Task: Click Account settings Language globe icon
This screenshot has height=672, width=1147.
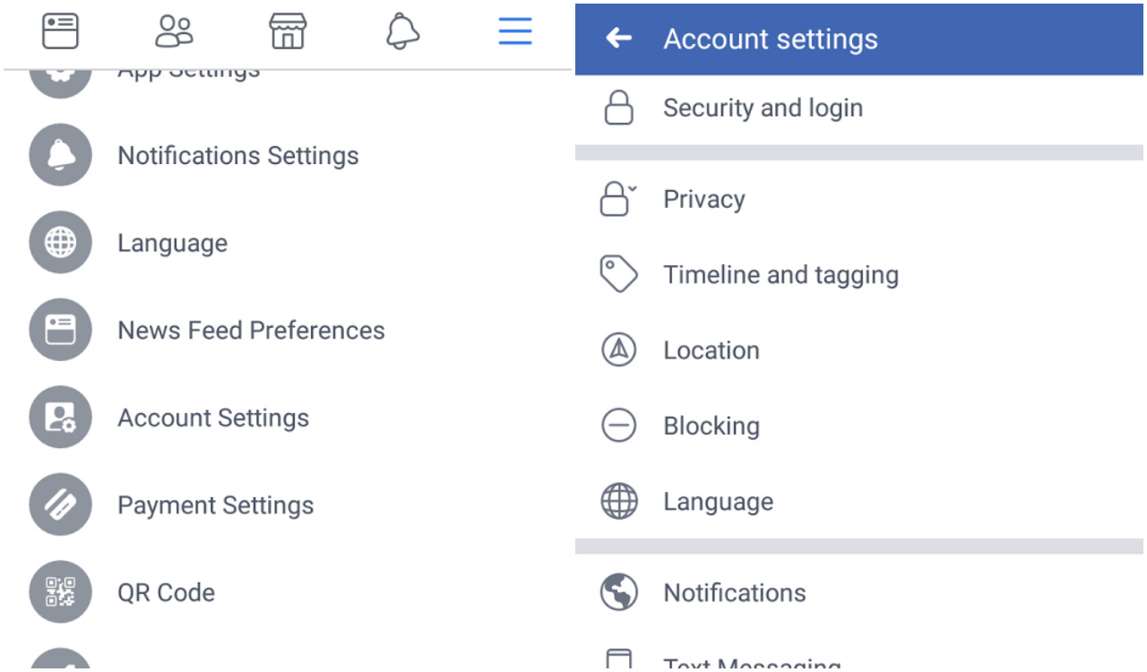Action: (x=618, y=502)
